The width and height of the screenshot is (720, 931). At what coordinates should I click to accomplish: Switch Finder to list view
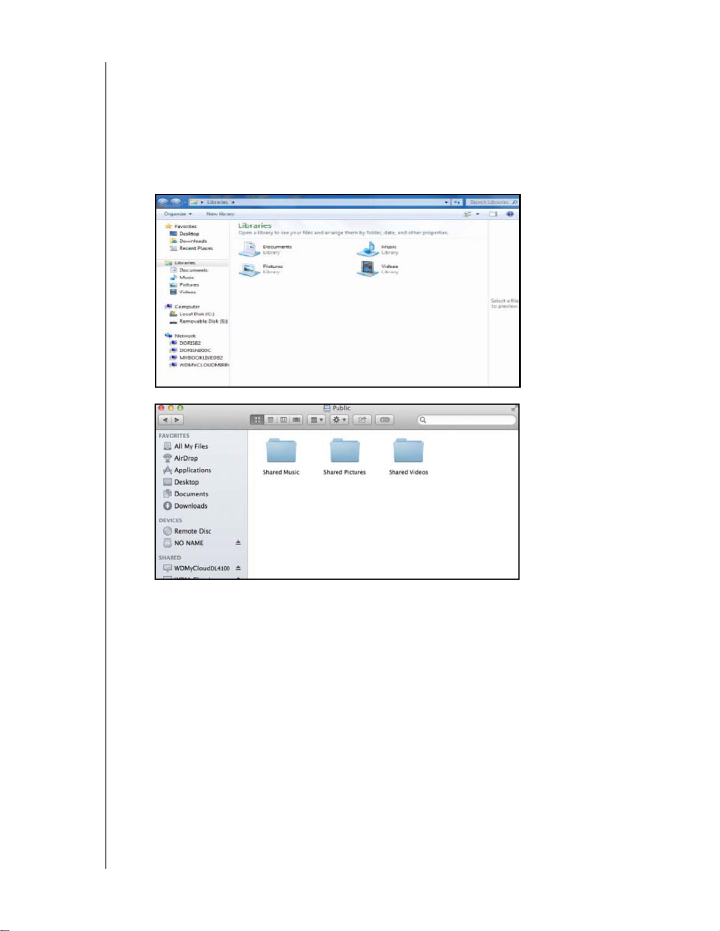point(270,420)
